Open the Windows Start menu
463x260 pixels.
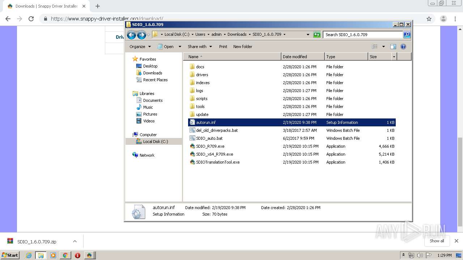pyautogui.click(x=10, y=255)
